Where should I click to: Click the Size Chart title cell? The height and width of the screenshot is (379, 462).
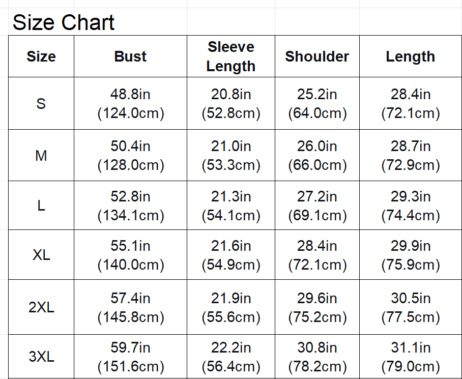point(64,23)
